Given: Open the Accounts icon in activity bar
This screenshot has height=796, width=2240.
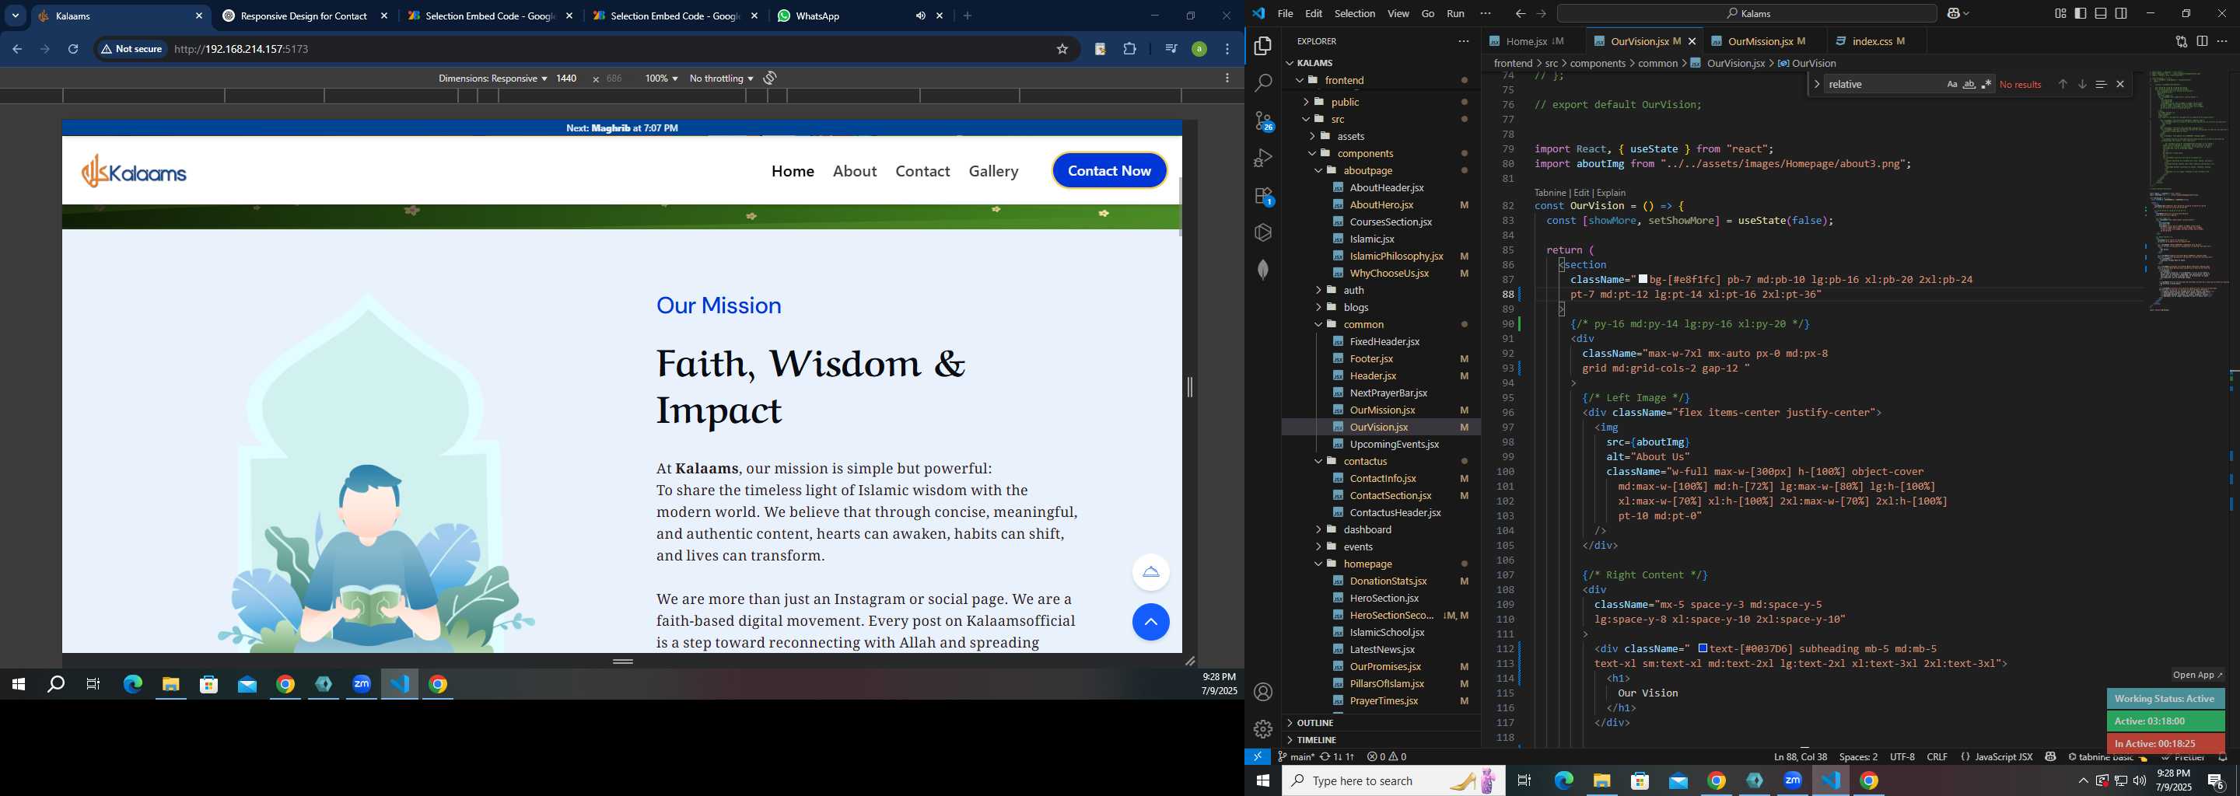Looking at the screenshot, I should point(1262,693).
